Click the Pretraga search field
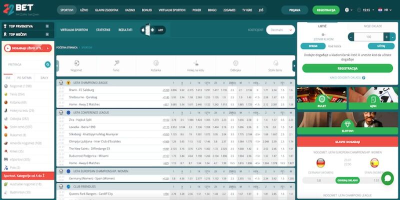This screenshot has height=200, width=400. pos(24,64)
